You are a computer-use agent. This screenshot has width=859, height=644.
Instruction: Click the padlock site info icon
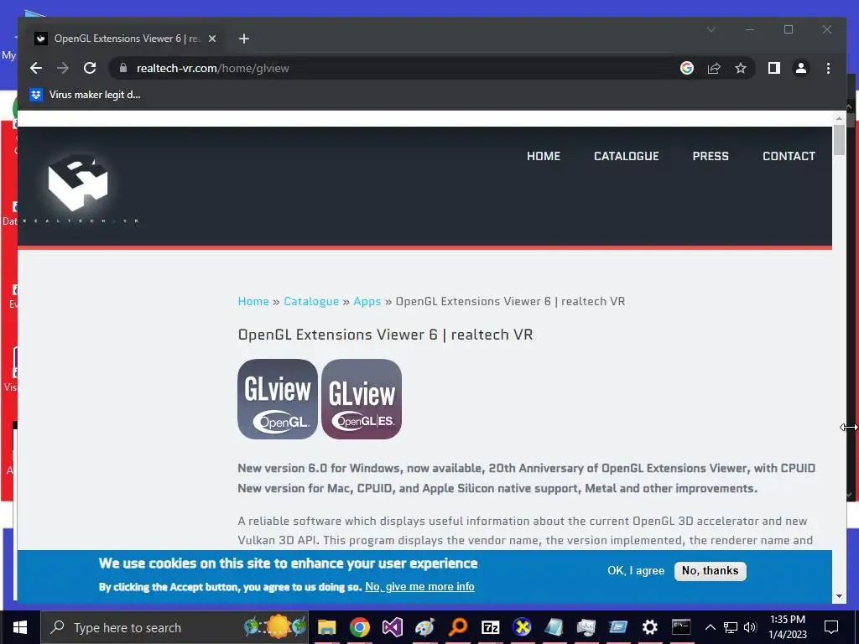click(123, 68)
